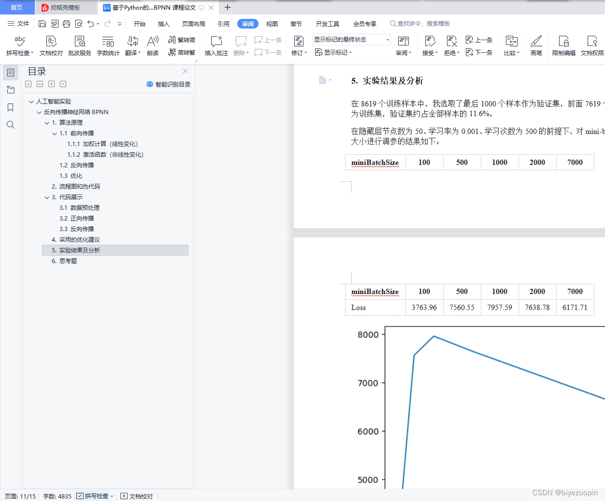Viewport: 605px width, 501px height.
Task: Switch to the 视图 ribbon tab
Action: tap(272, 23)
